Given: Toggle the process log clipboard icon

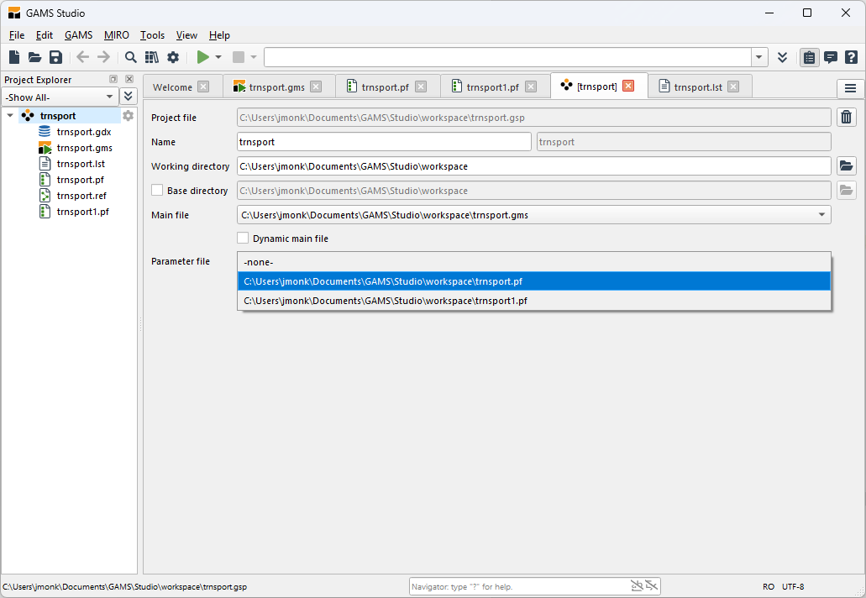Looking at the screenshot, I should click(x=809, y=57).
